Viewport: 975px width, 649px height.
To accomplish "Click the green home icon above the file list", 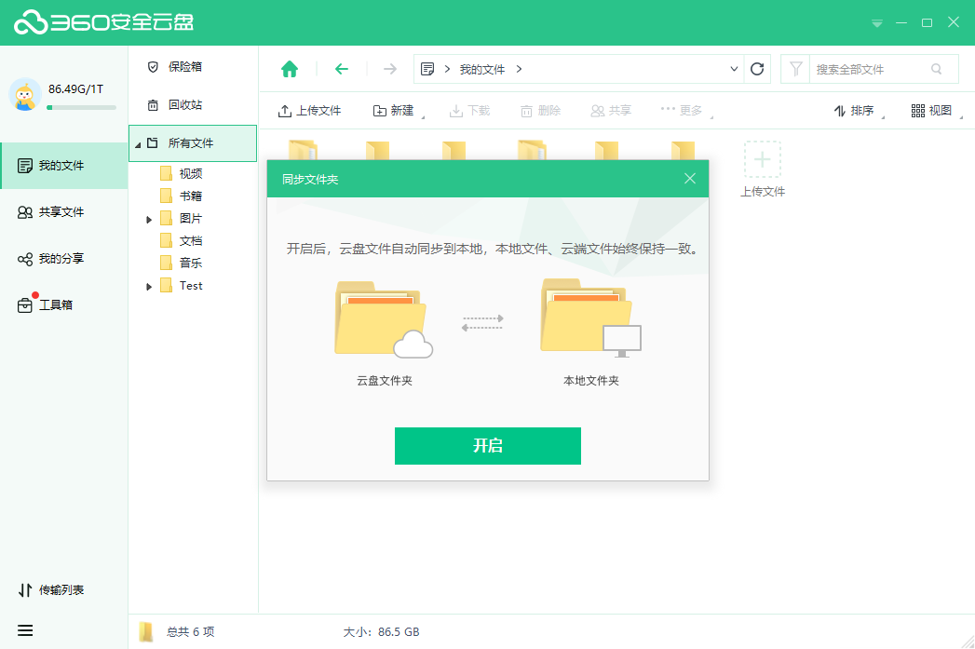I will click(x=289, y=68).
